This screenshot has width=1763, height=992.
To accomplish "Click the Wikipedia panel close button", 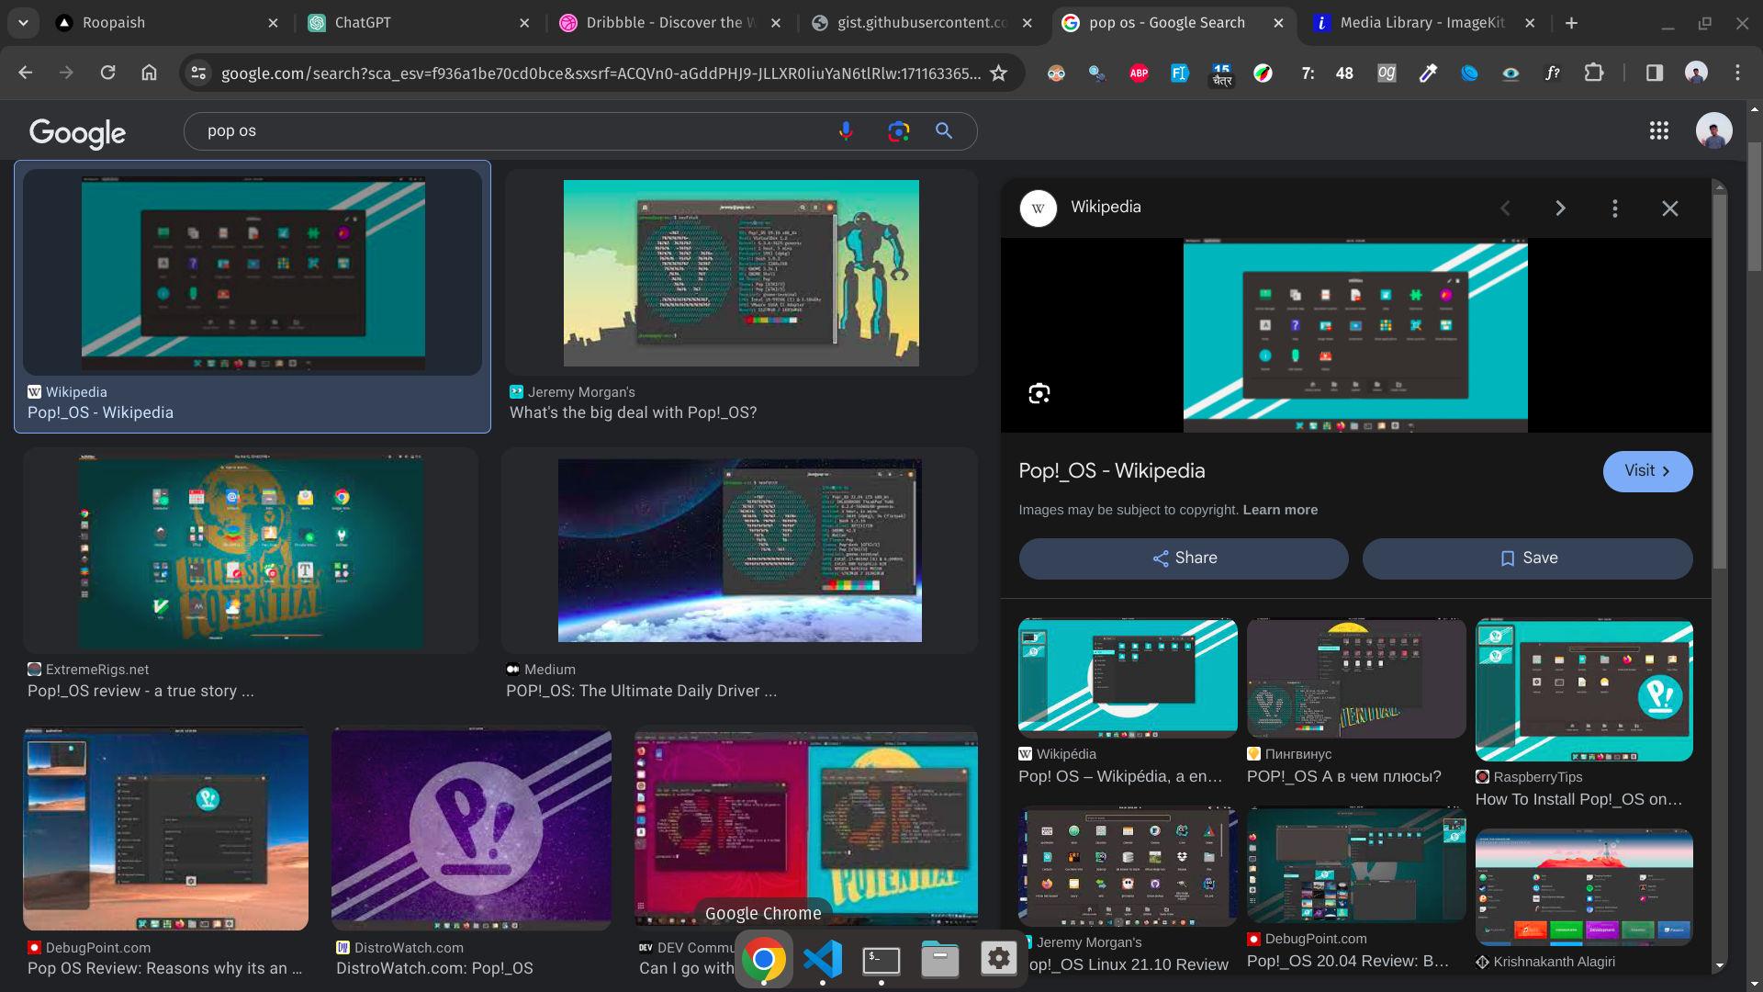I will coord(1668,209).
